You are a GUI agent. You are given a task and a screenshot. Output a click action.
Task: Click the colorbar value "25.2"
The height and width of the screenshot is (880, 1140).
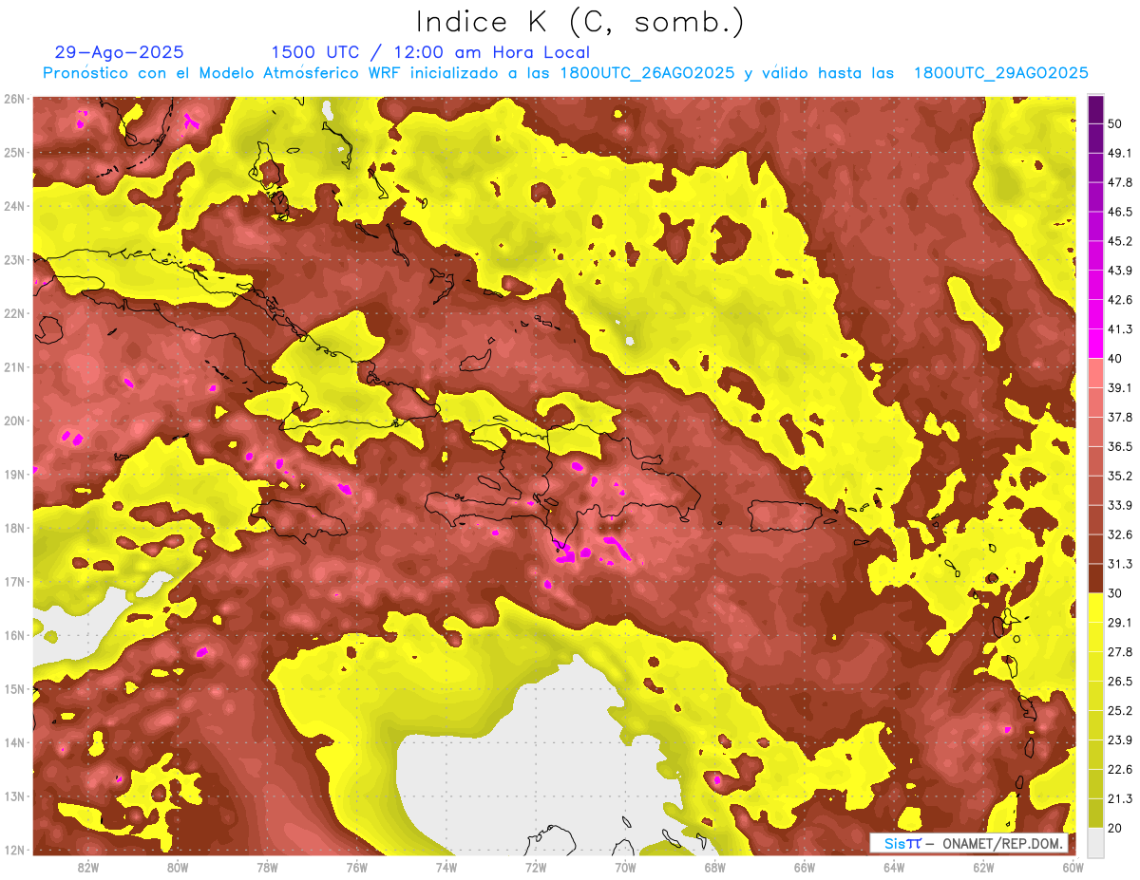[1120, 711]
